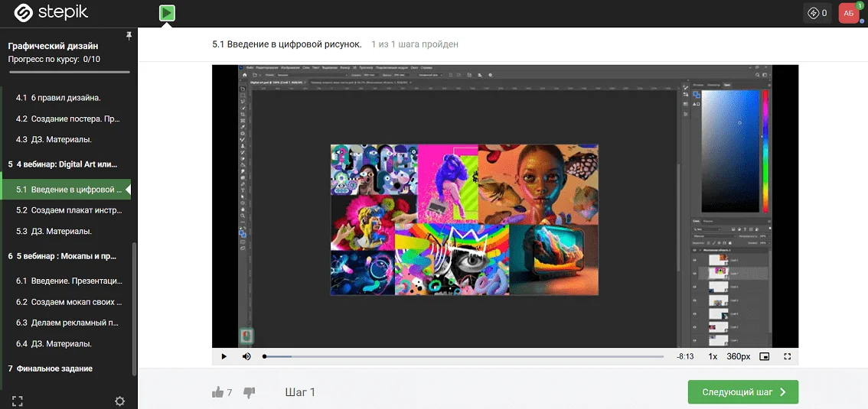Screen dimensions: 868x409
Task: Open playback speed 1x menu
Action: 713,356
